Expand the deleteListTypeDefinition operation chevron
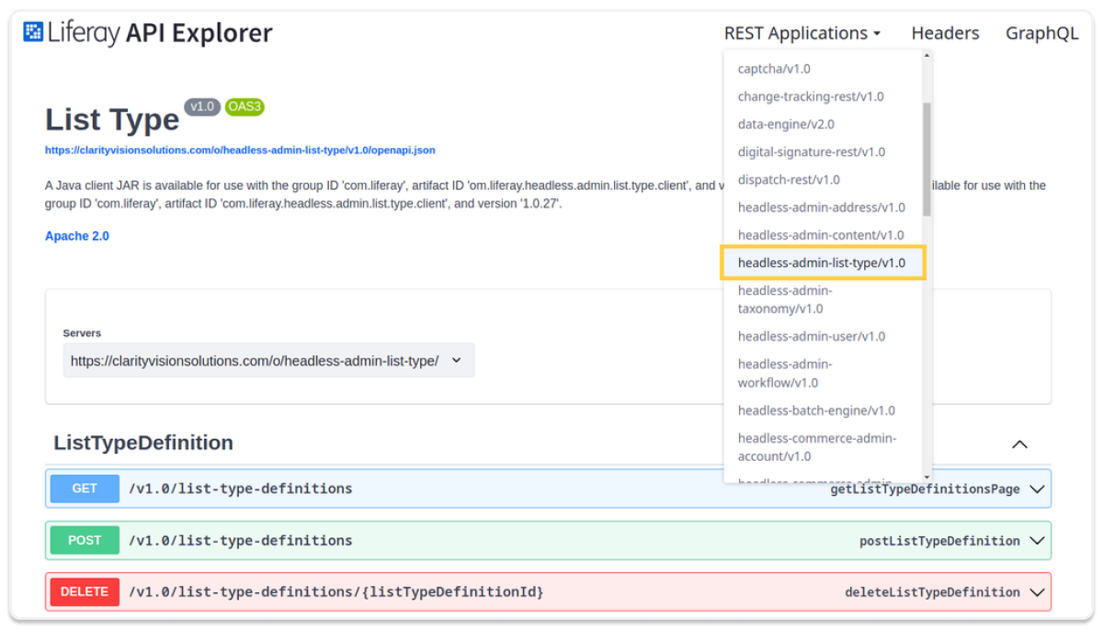 [x=1037, y=592]
